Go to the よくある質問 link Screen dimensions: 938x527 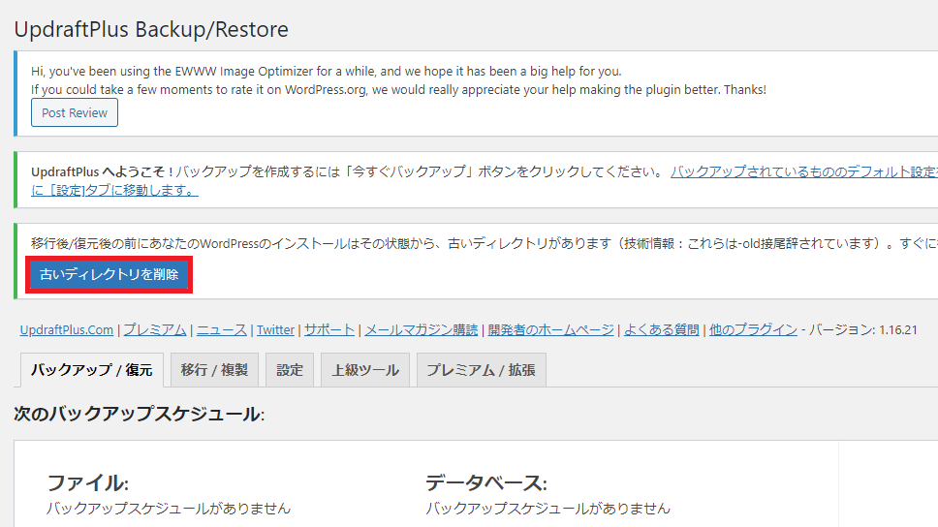[662, 329]
